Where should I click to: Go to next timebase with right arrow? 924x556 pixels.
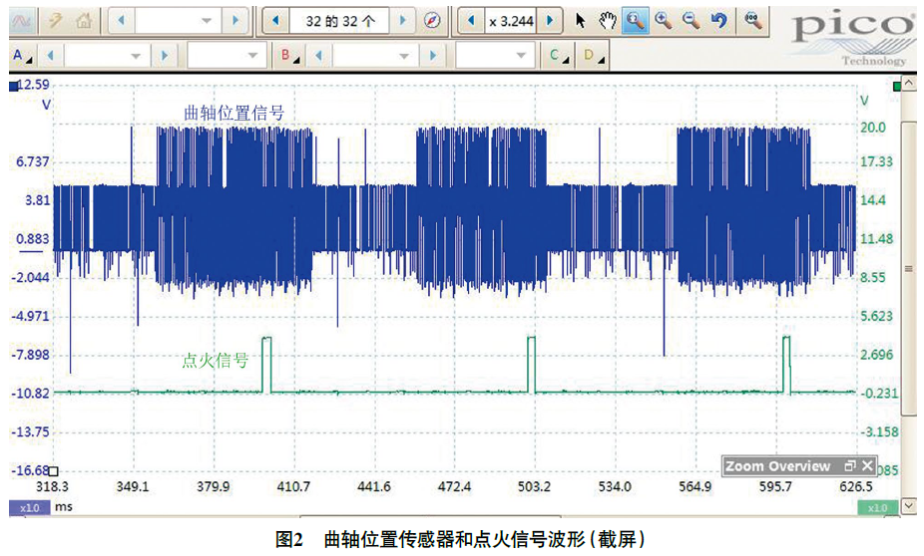(x=235, y=21)
